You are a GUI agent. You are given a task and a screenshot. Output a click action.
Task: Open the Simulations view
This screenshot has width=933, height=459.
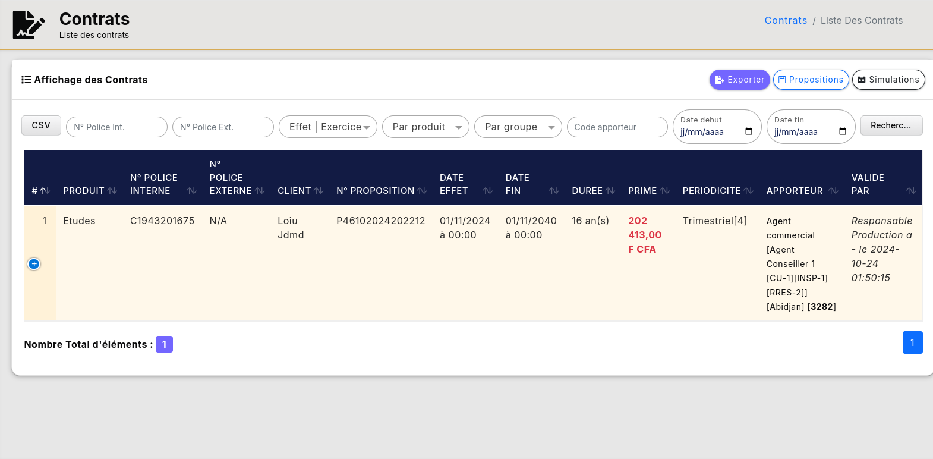pyautogui.click(x=888, y=80)
